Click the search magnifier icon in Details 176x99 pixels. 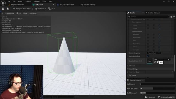129,16
